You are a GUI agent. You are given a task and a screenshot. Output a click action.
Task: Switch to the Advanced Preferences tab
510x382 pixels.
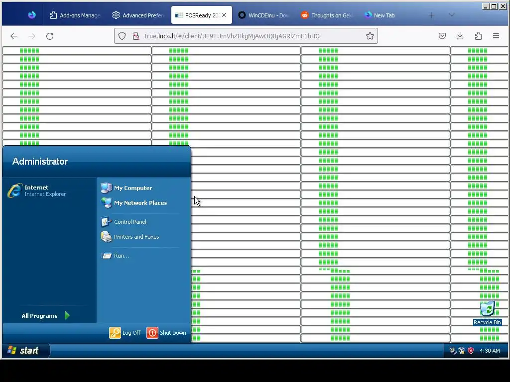coord(138,15)
